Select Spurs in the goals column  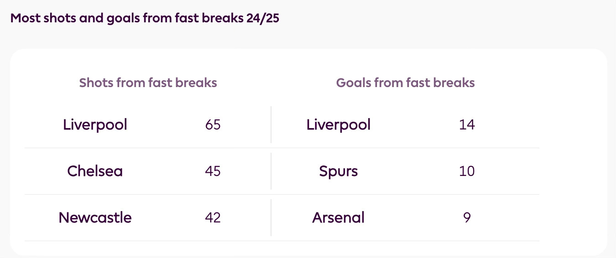pyautogui.click(x=338, y=171)
